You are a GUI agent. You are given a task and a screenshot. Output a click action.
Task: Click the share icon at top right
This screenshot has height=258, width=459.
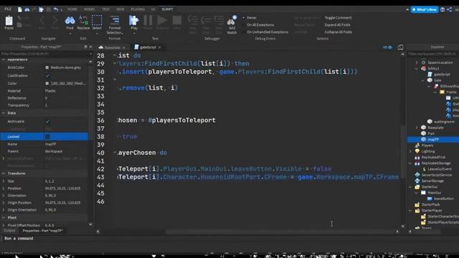click(450, 9)
